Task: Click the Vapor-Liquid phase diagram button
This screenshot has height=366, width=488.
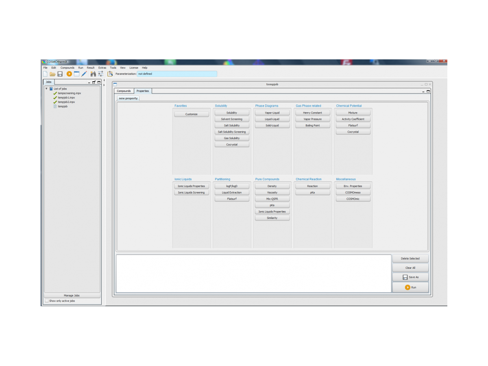Action: [272, 113]
